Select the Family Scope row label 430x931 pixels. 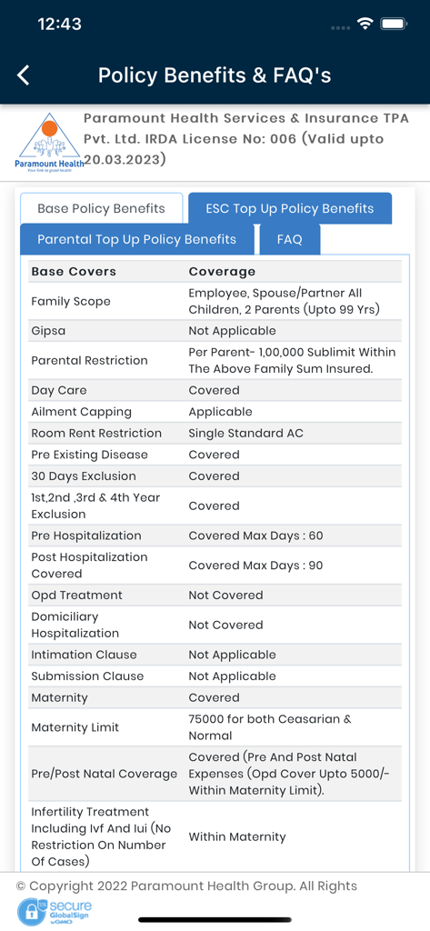pyautogui.click(x=71, y=301)
